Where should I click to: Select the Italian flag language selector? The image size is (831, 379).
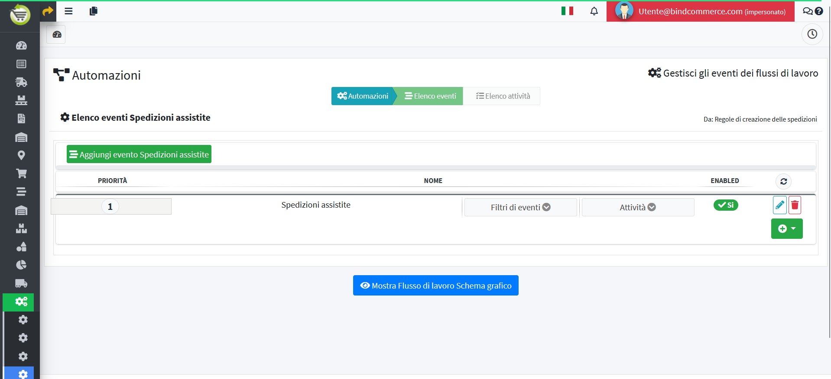tap(567, 11)
